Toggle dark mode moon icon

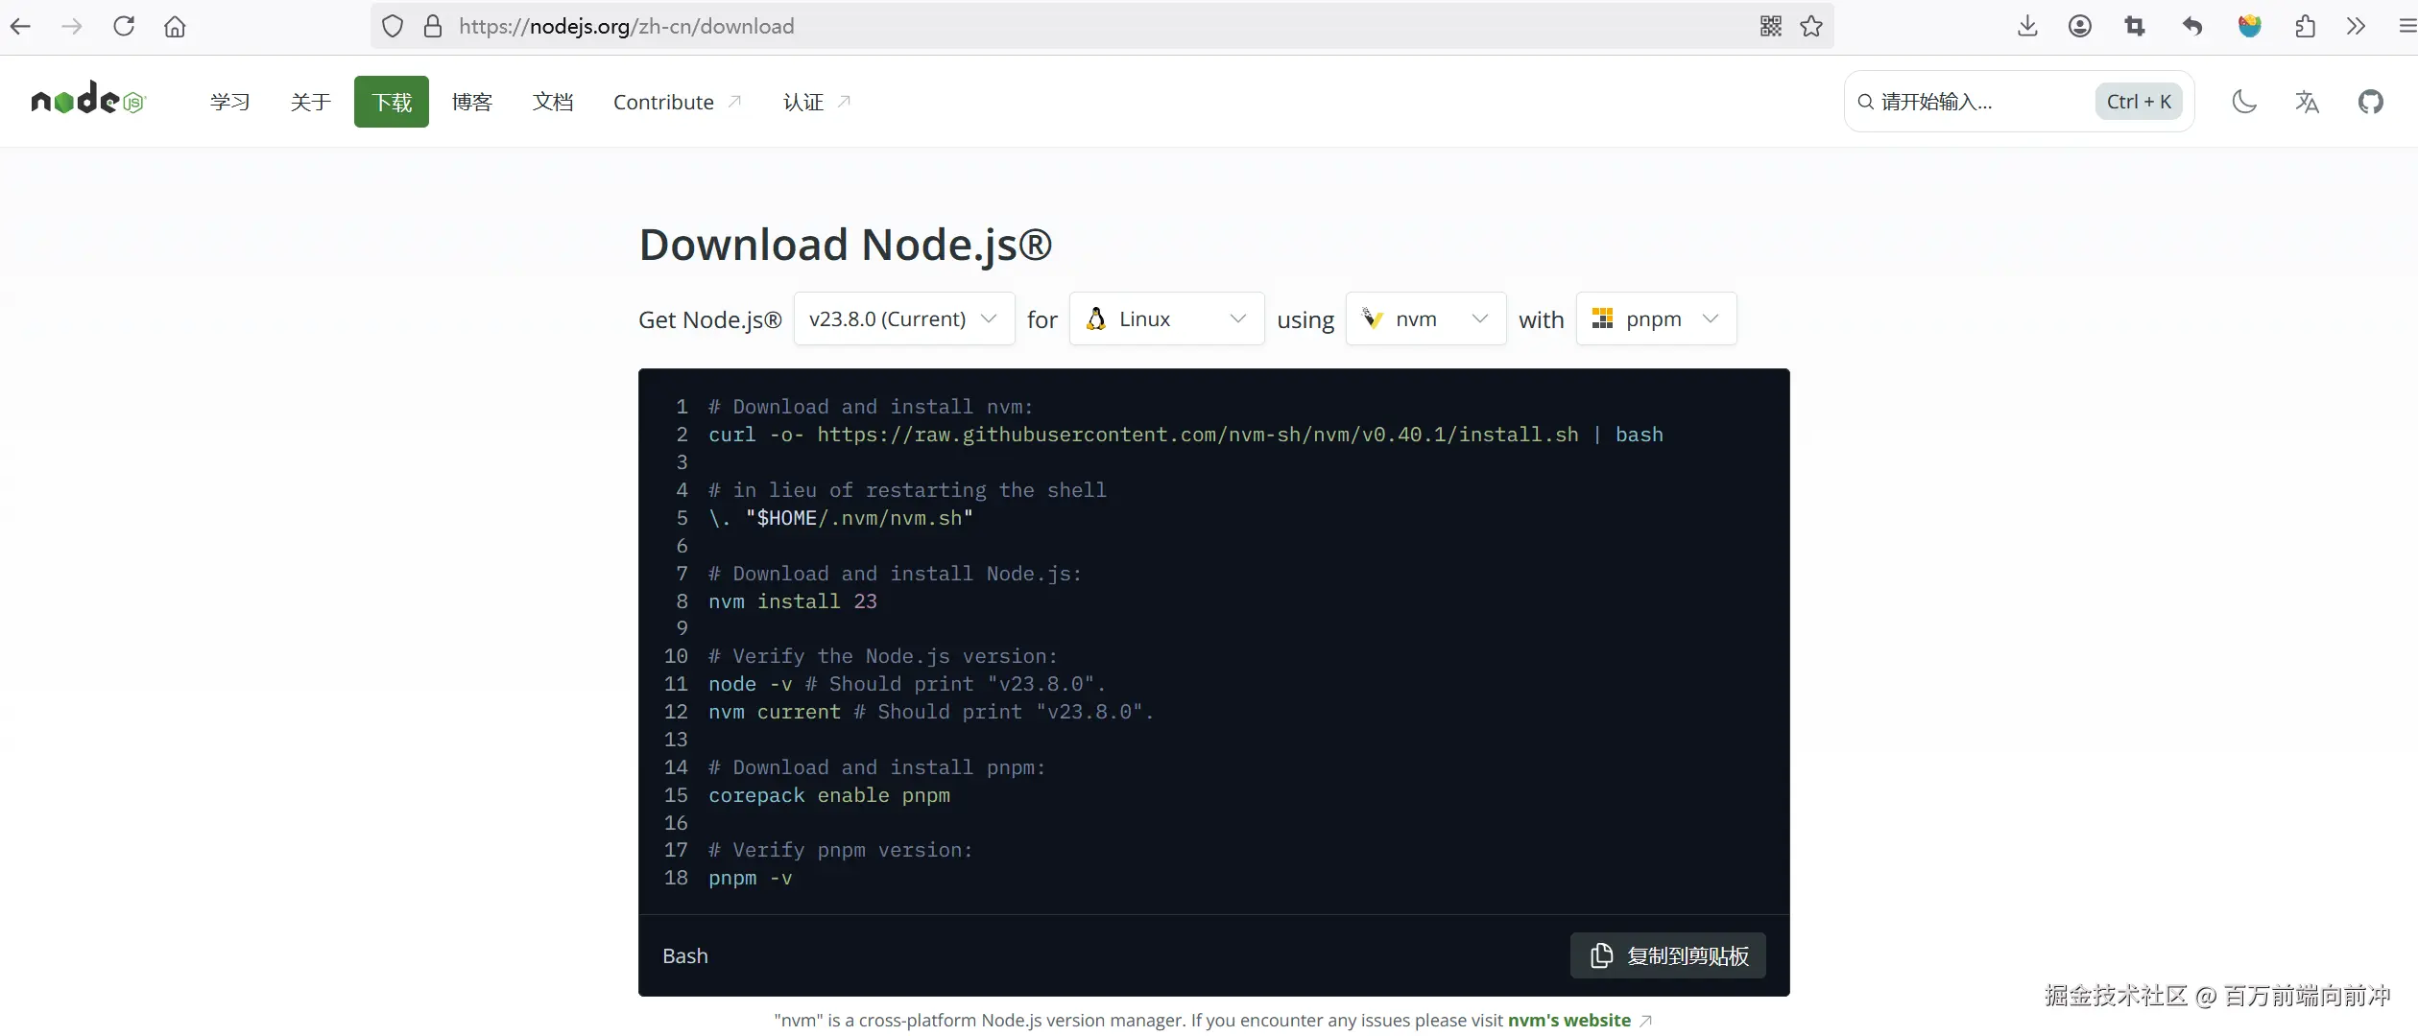point(2243,102)
